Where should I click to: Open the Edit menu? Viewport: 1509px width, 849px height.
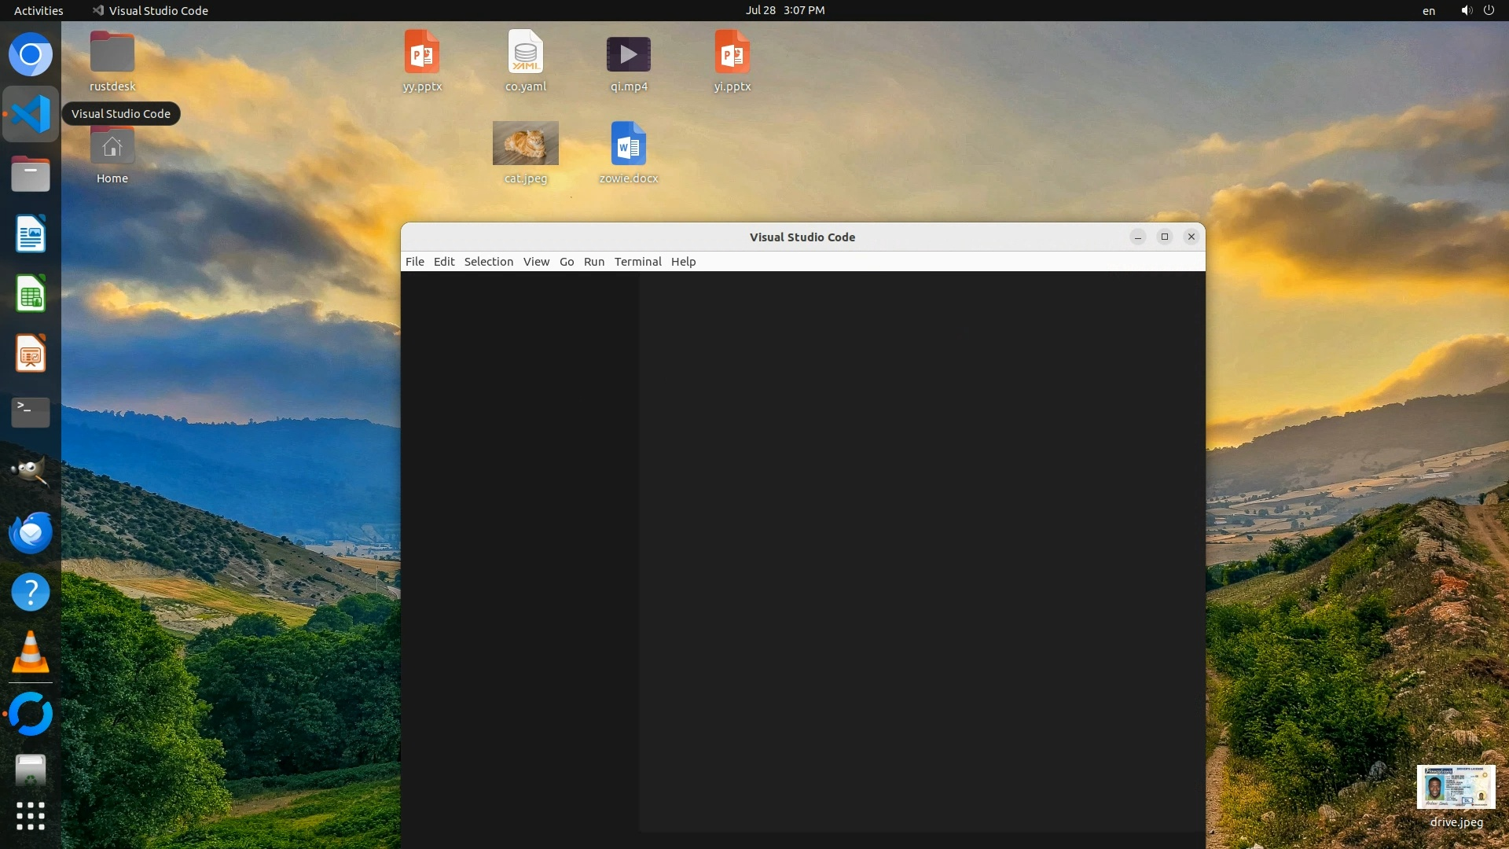444,262
